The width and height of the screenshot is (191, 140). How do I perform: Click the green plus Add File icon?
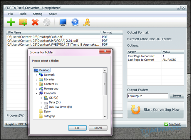click(11, 22)
